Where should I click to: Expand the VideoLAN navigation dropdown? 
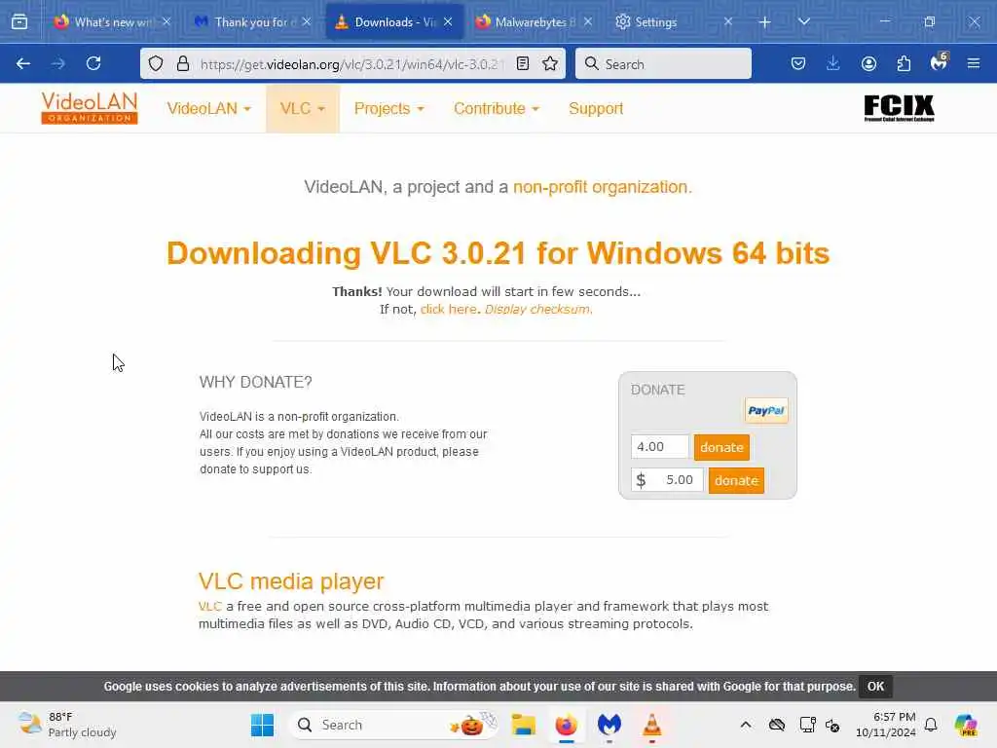[209, 109]
